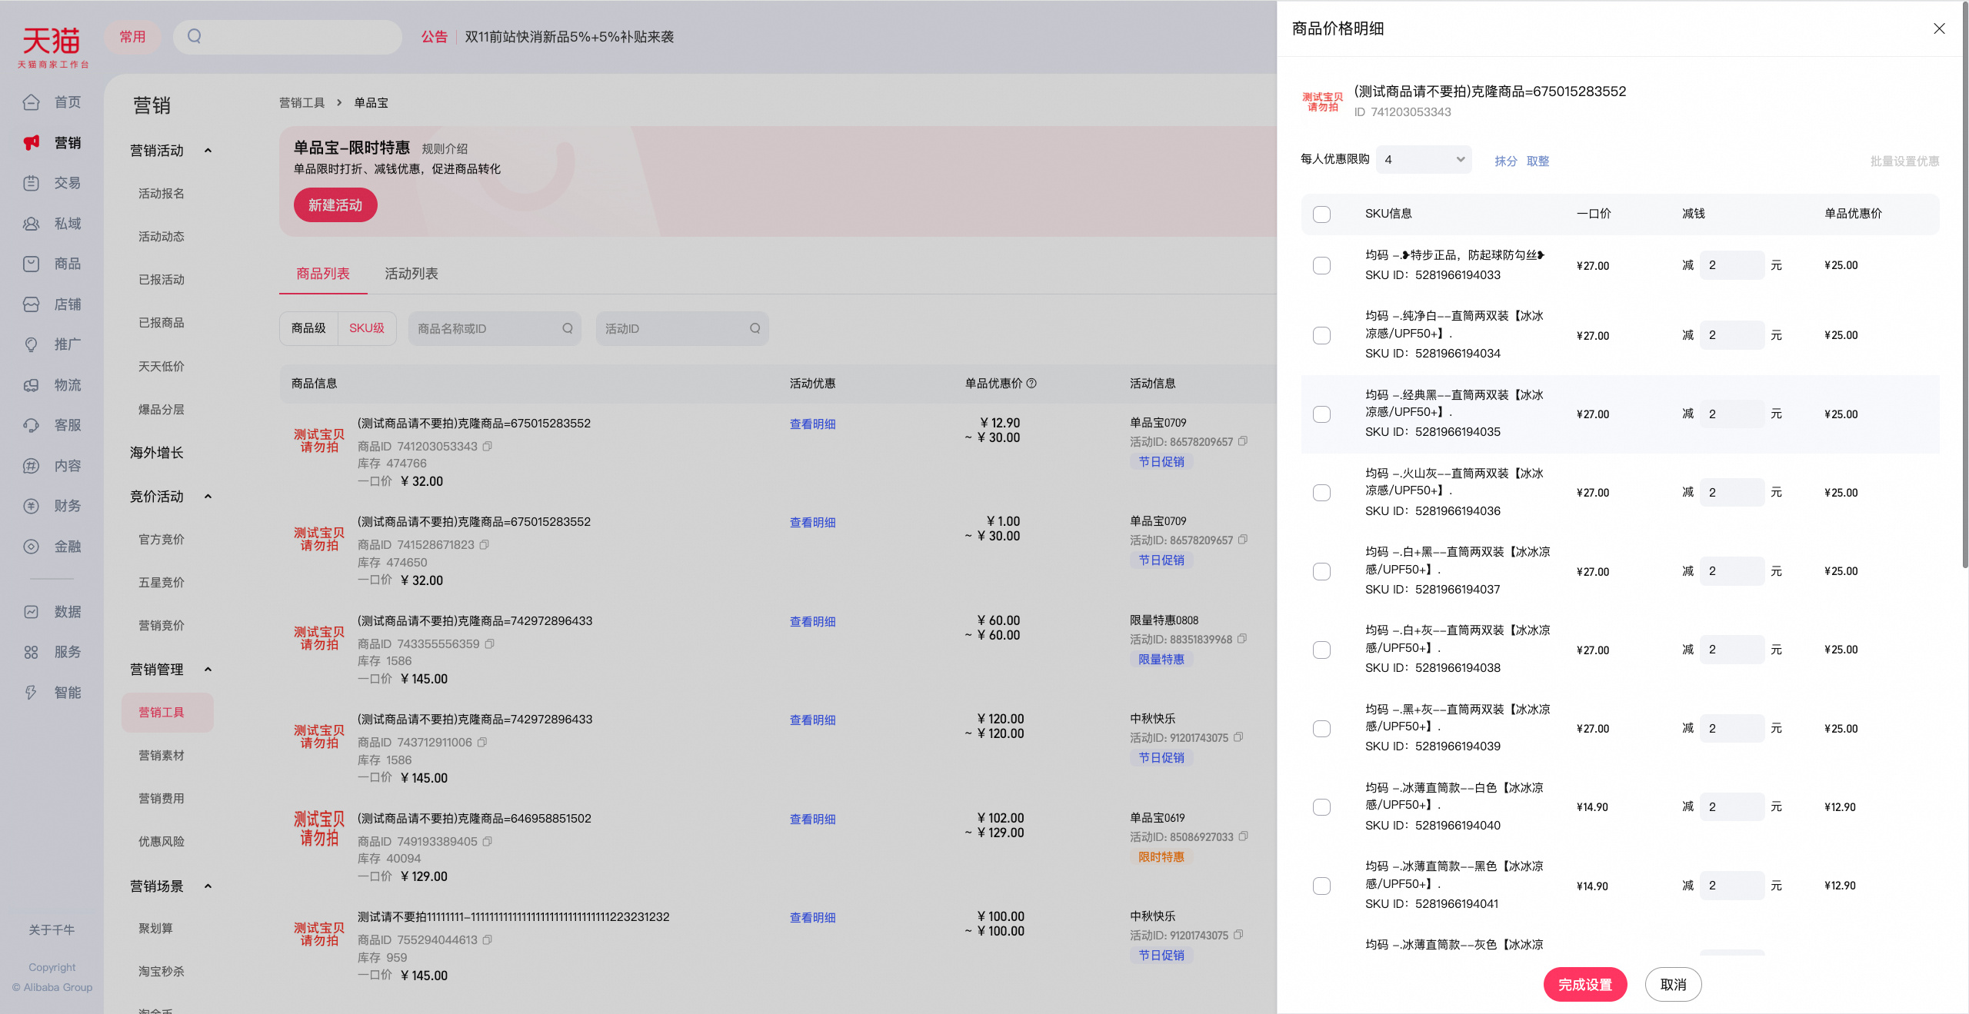Tick the select-all checkbox in SKU信息 header
The width and height of the screenshot is (1969, 1014).
pyautogui.click(x=1321, y=214)
